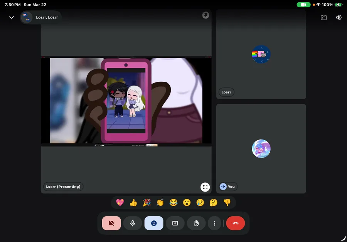
Task: Open the Losrr, Losrr call info pill
Action: coord(41,17)
